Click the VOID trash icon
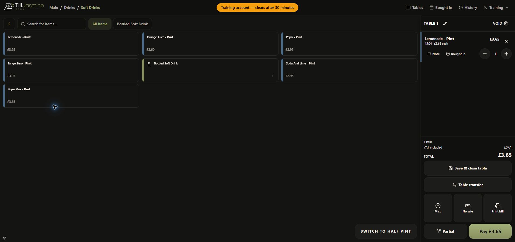 click(506, 23)
